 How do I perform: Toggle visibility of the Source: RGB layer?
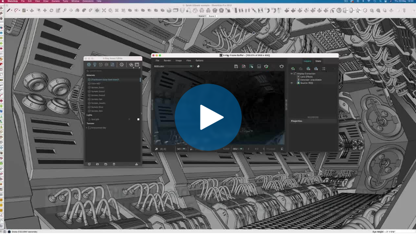click(292, 83)
